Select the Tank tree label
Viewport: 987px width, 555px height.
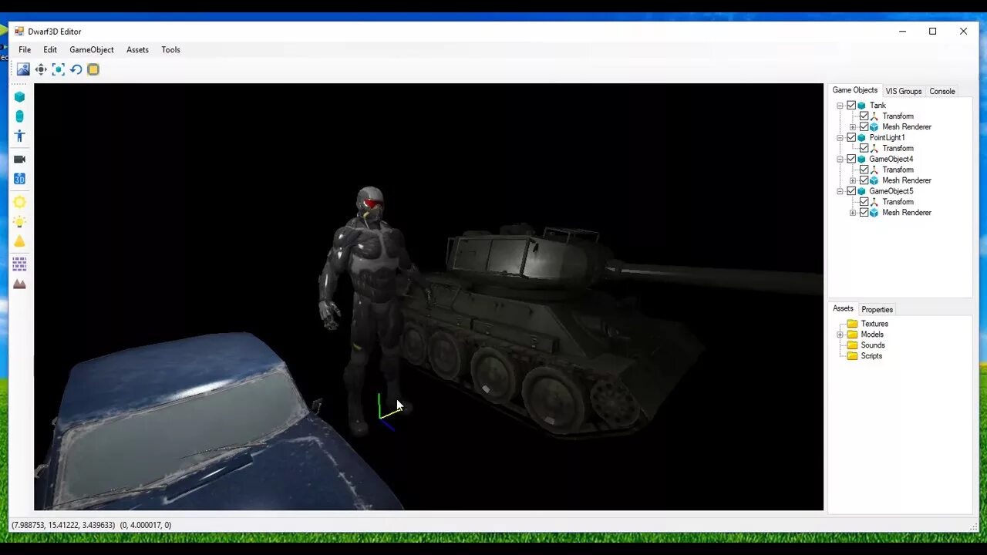[x=878, y=106]
